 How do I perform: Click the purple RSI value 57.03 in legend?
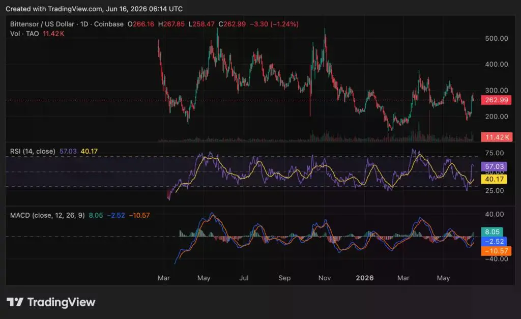click(x=68, y=151)
